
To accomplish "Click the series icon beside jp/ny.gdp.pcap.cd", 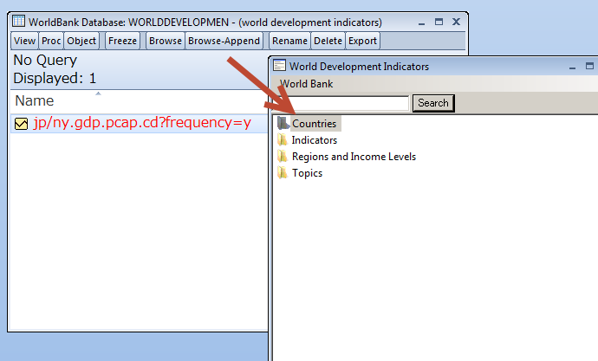I will point(22,124).
